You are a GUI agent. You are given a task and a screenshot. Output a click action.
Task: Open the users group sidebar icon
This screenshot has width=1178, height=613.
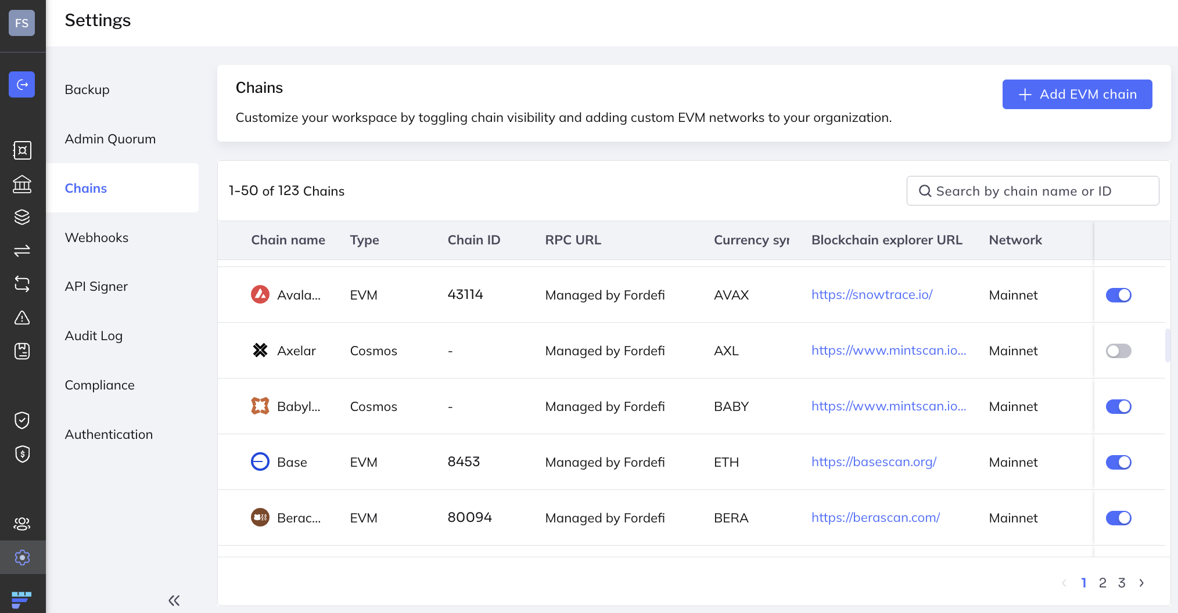click(x=22, y=524)
